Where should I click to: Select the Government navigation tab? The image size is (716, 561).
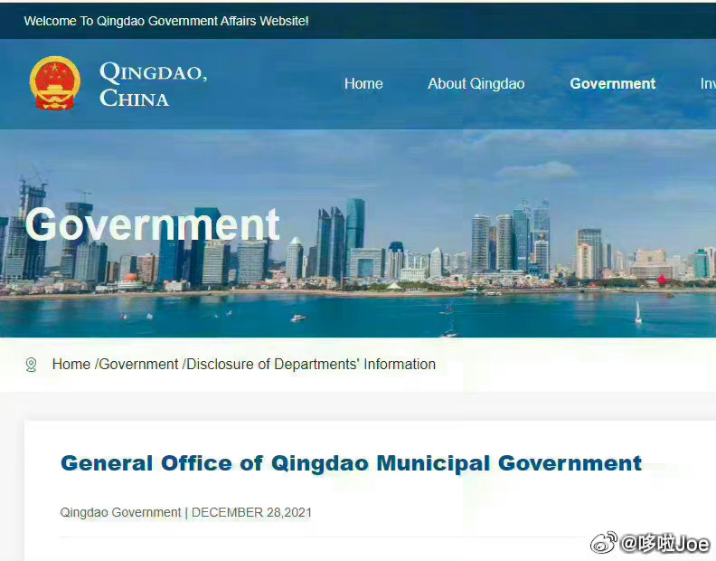click(612, 83)
